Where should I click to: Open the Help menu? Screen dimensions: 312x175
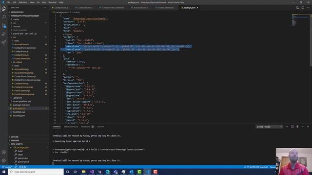pos(61,2)
